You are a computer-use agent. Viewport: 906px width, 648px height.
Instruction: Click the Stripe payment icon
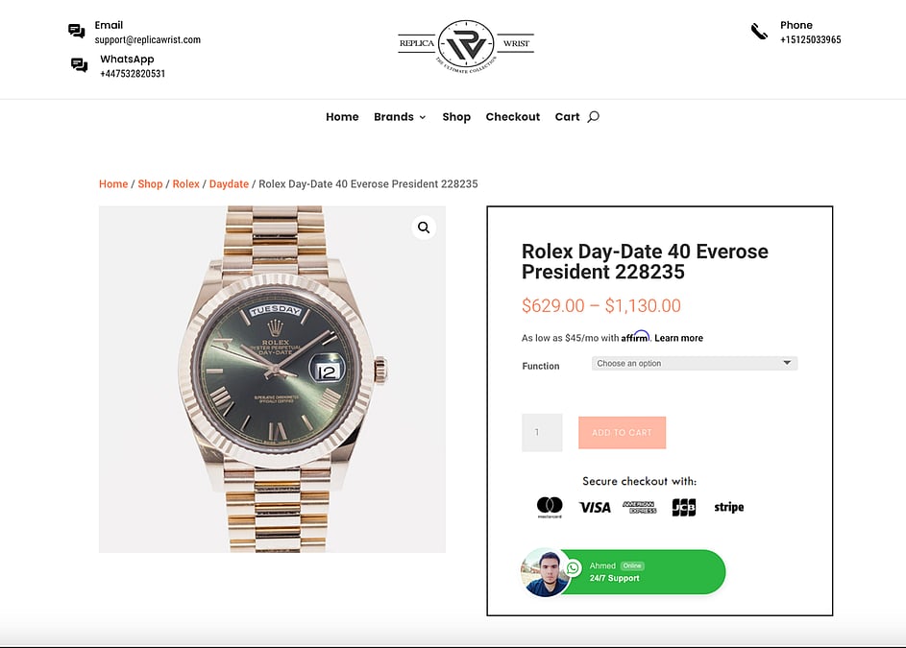pyautogui.click(x=728, y=507)
